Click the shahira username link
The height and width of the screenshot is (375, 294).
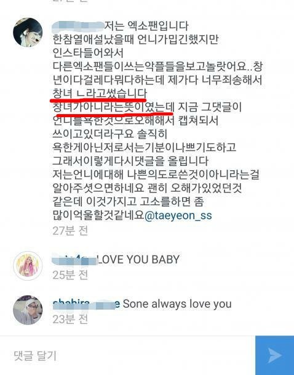86,304
